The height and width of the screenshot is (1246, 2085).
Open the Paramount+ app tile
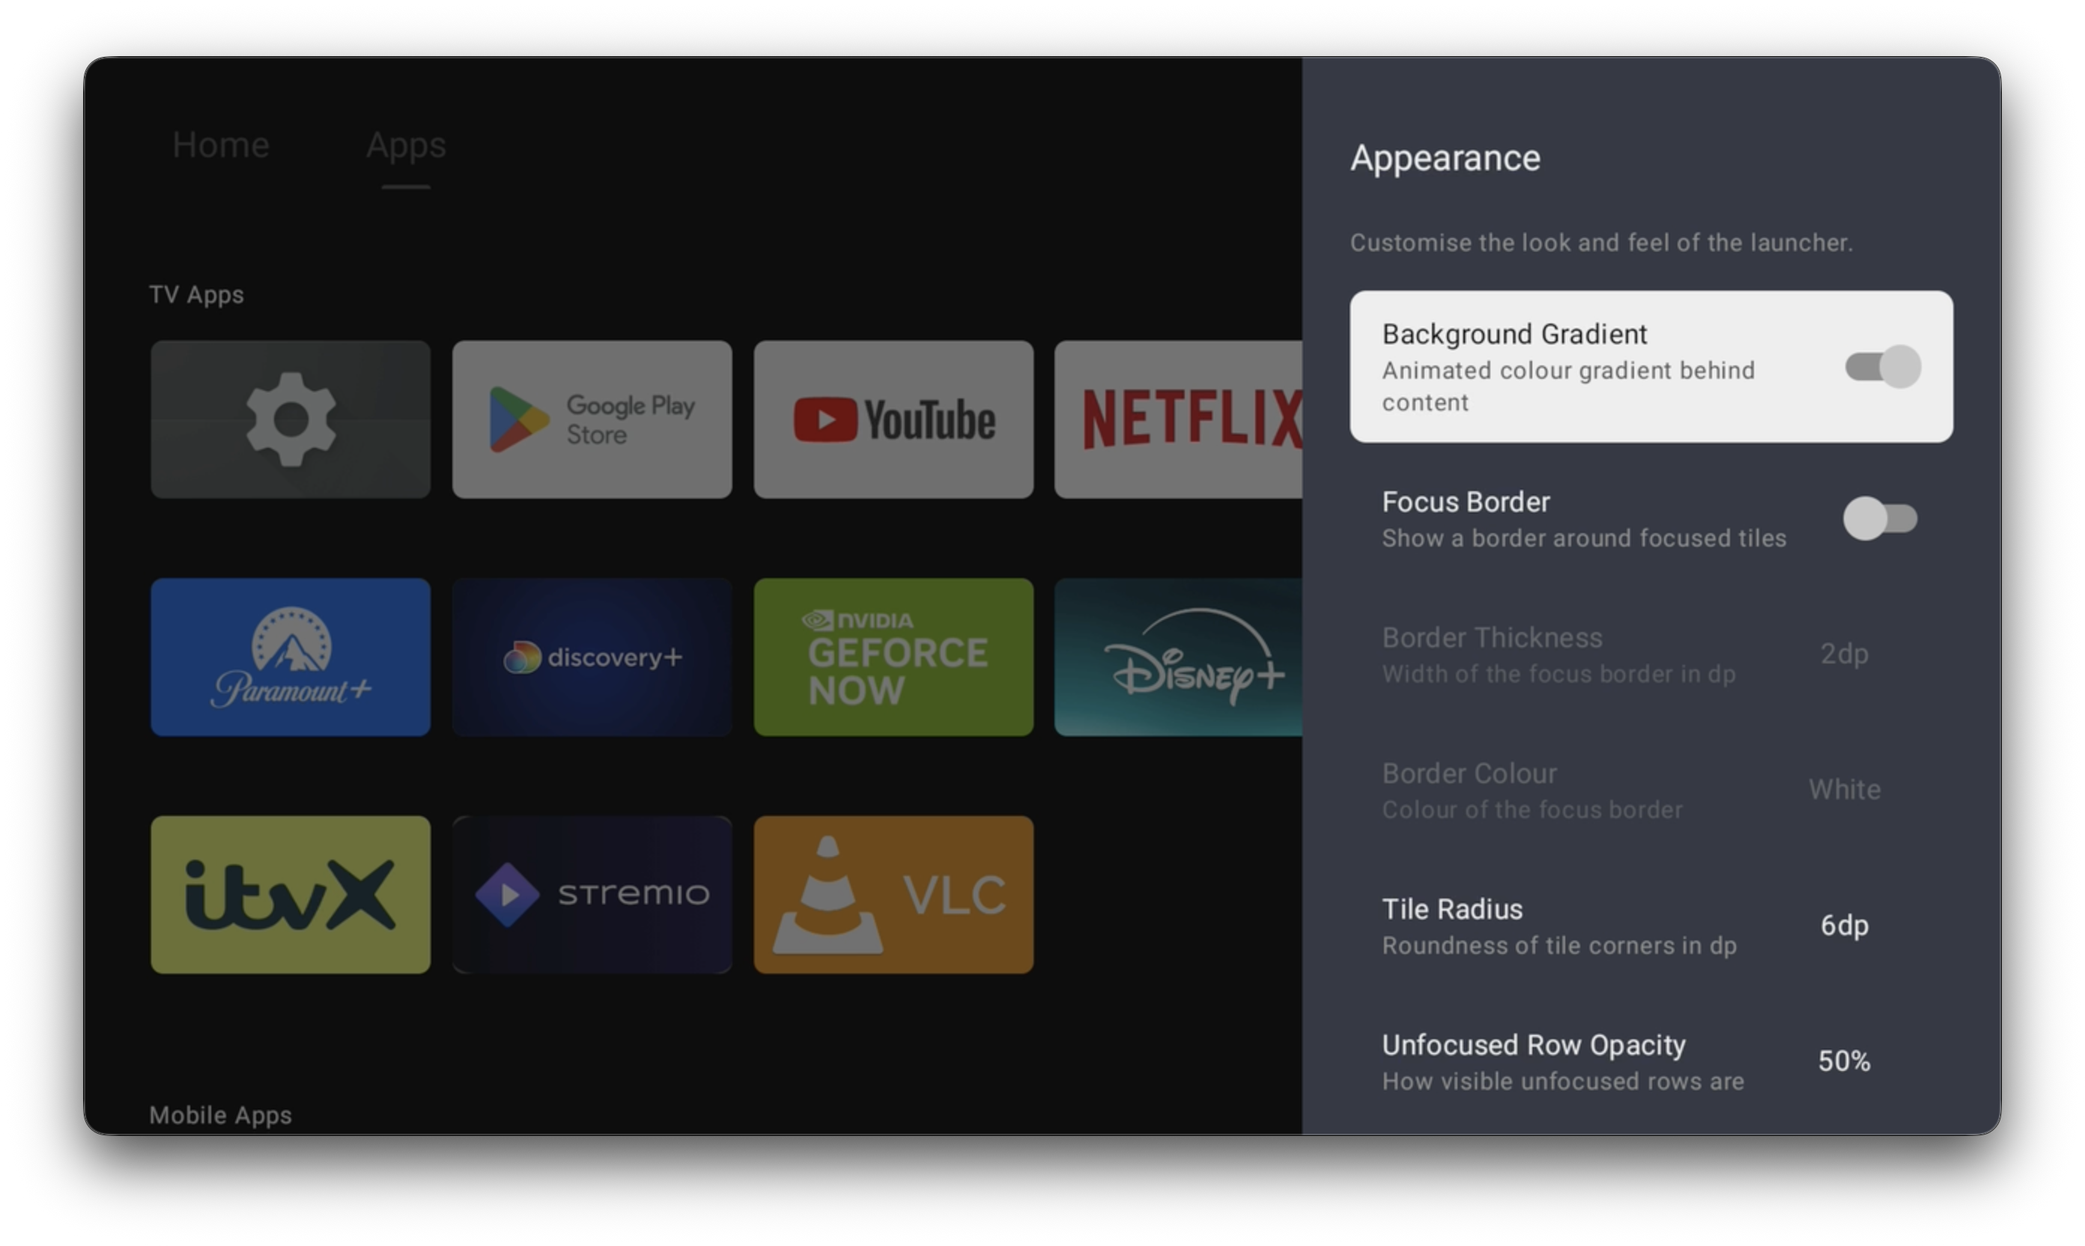click(290, 657)
